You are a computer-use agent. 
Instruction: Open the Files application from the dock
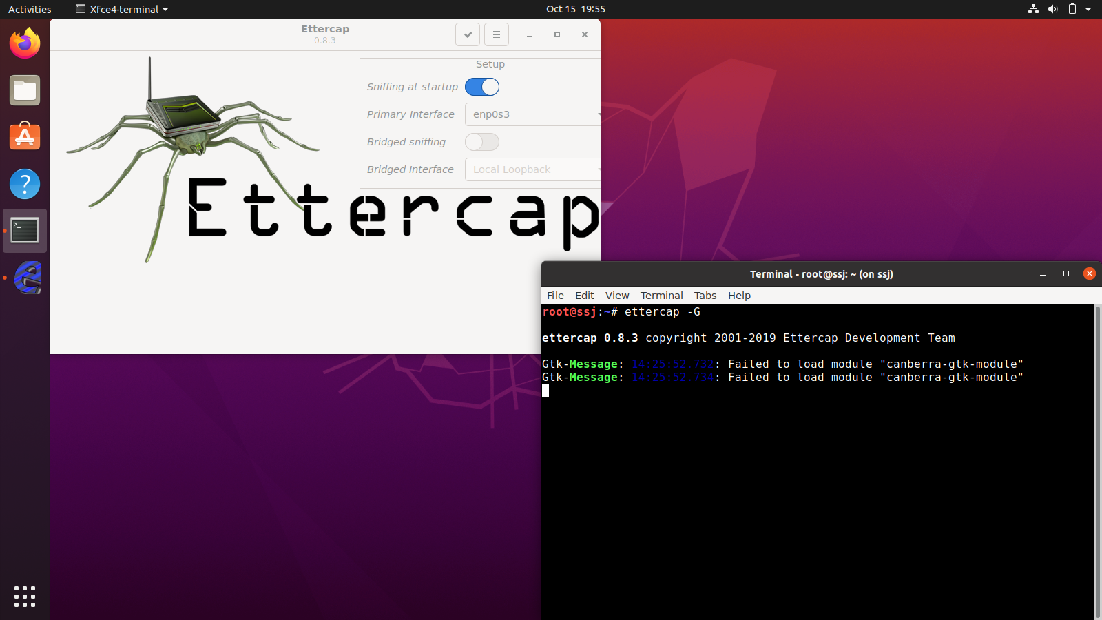click(x=25, y=90)
